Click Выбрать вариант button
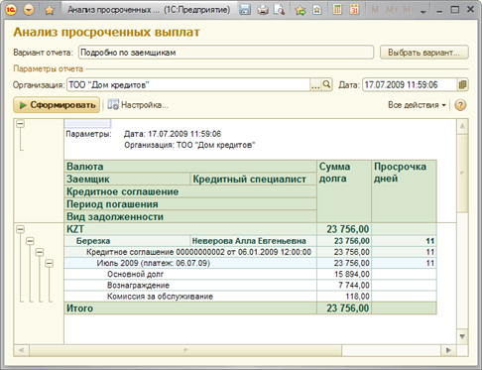This screenshot has height=370, width=482. point(424,53)
